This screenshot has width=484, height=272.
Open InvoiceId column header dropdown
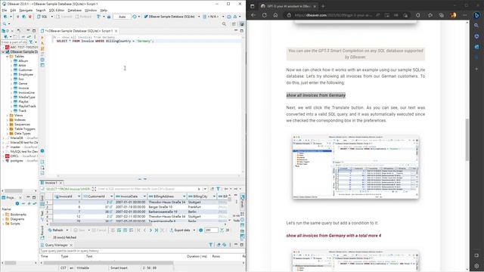coord(79,196)
